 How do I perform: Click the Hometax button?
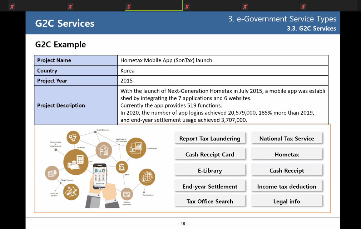(x=287, y=154)
